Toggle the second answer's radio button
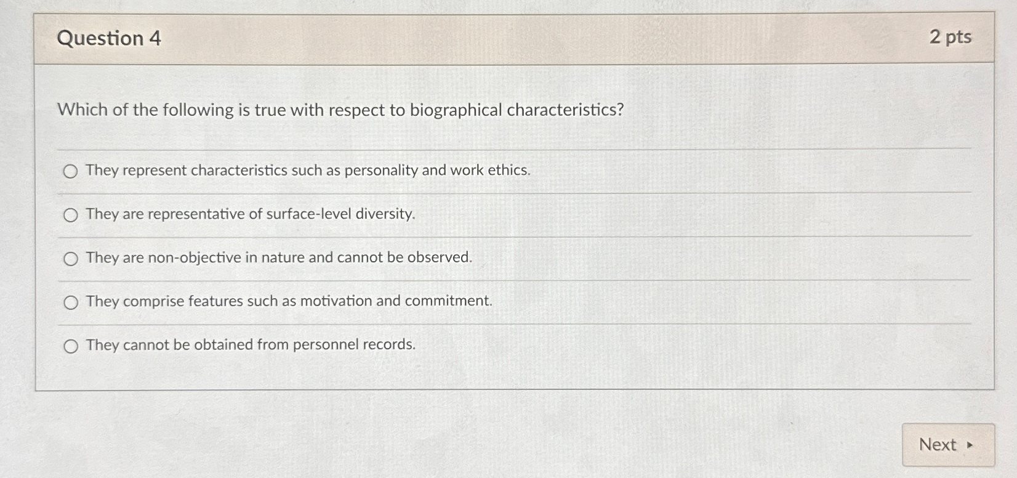The height and width of the screenshot is (478, 1017). pyautogui.click(x=71, y=215)
